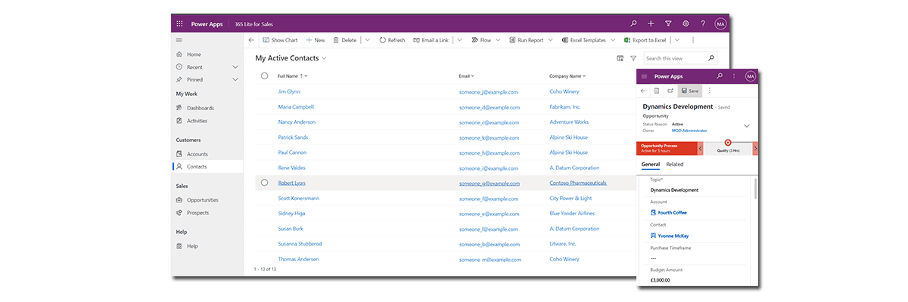Screen dimensions: 908x302
Task: Open the app launcher waffle in main window
Action: tap(179, 24)
